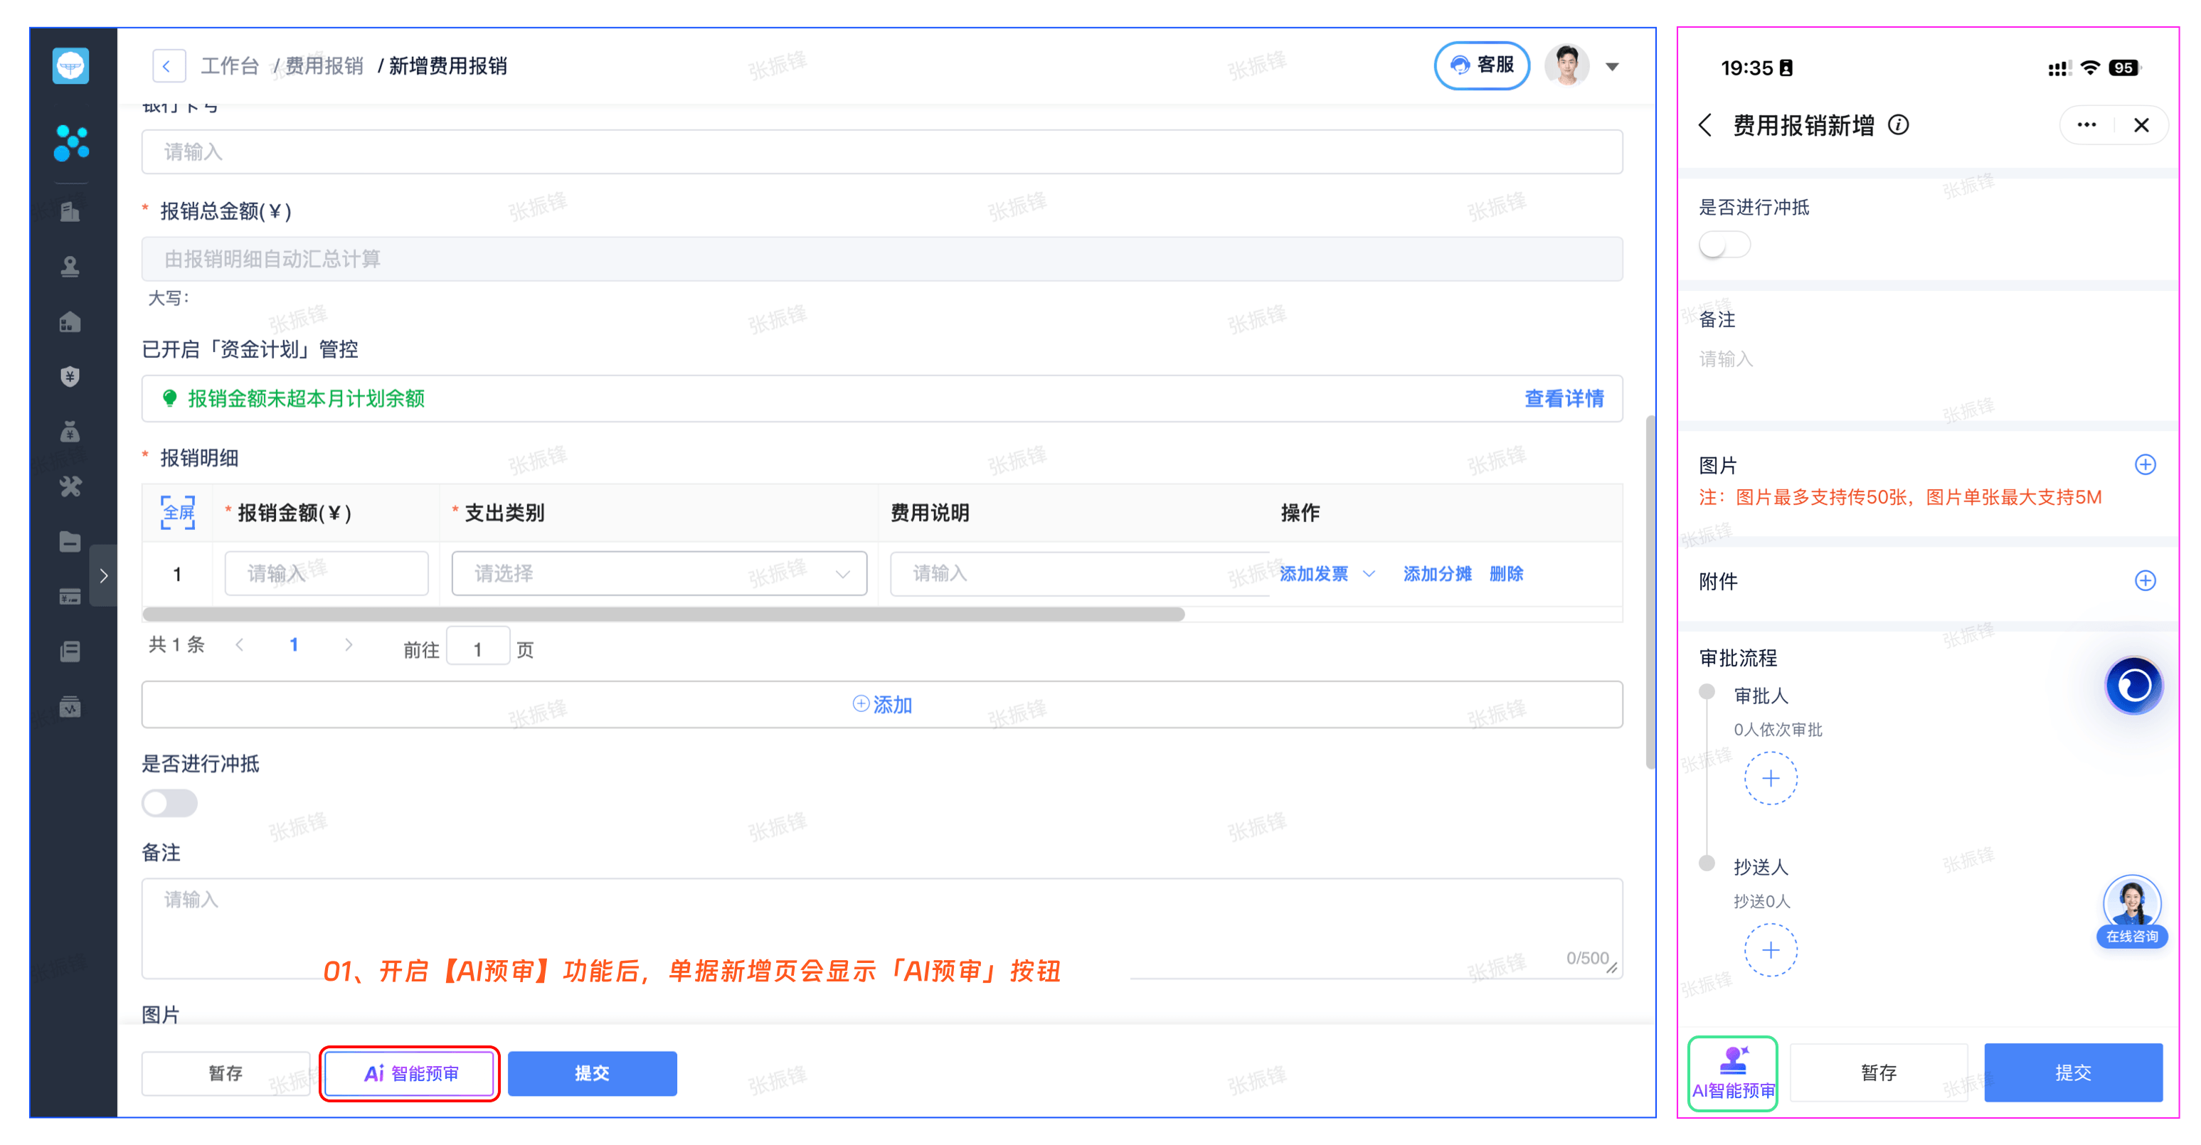Go to 工作台 breadcrumb
Screen dimensions: 2201x1145
[229, 67]
